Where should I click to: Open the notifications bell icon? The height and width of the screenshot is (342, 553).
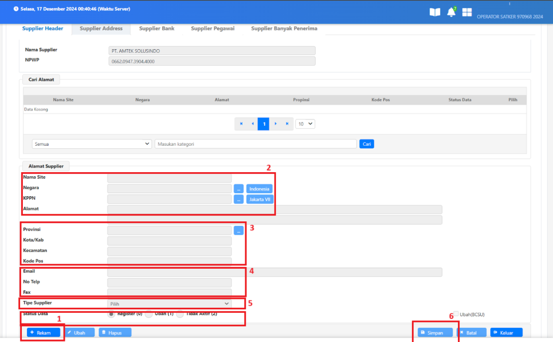[451, 12]
